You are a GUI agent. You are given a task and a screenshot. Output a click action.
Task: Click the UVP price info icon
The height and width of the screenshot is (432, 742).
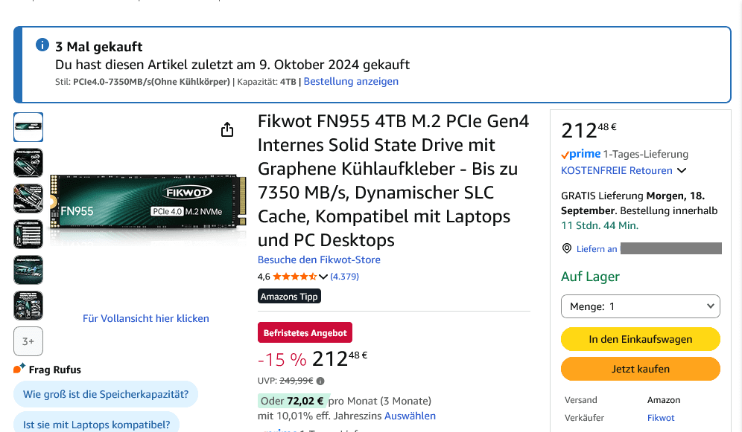pyautogui.click(x=320, y=381)
